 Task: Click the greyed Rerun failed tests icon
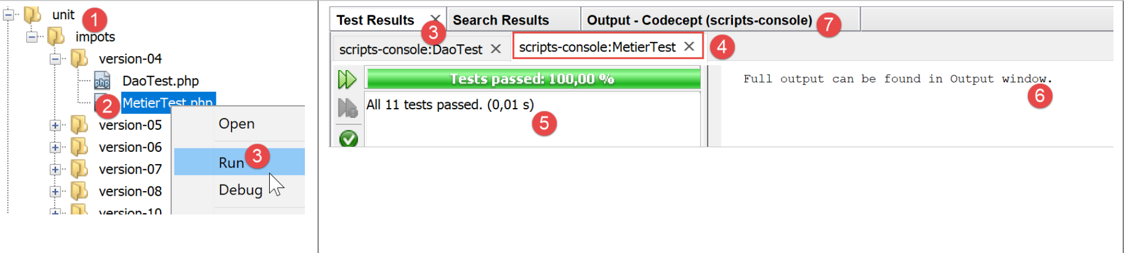pos(347,108)
